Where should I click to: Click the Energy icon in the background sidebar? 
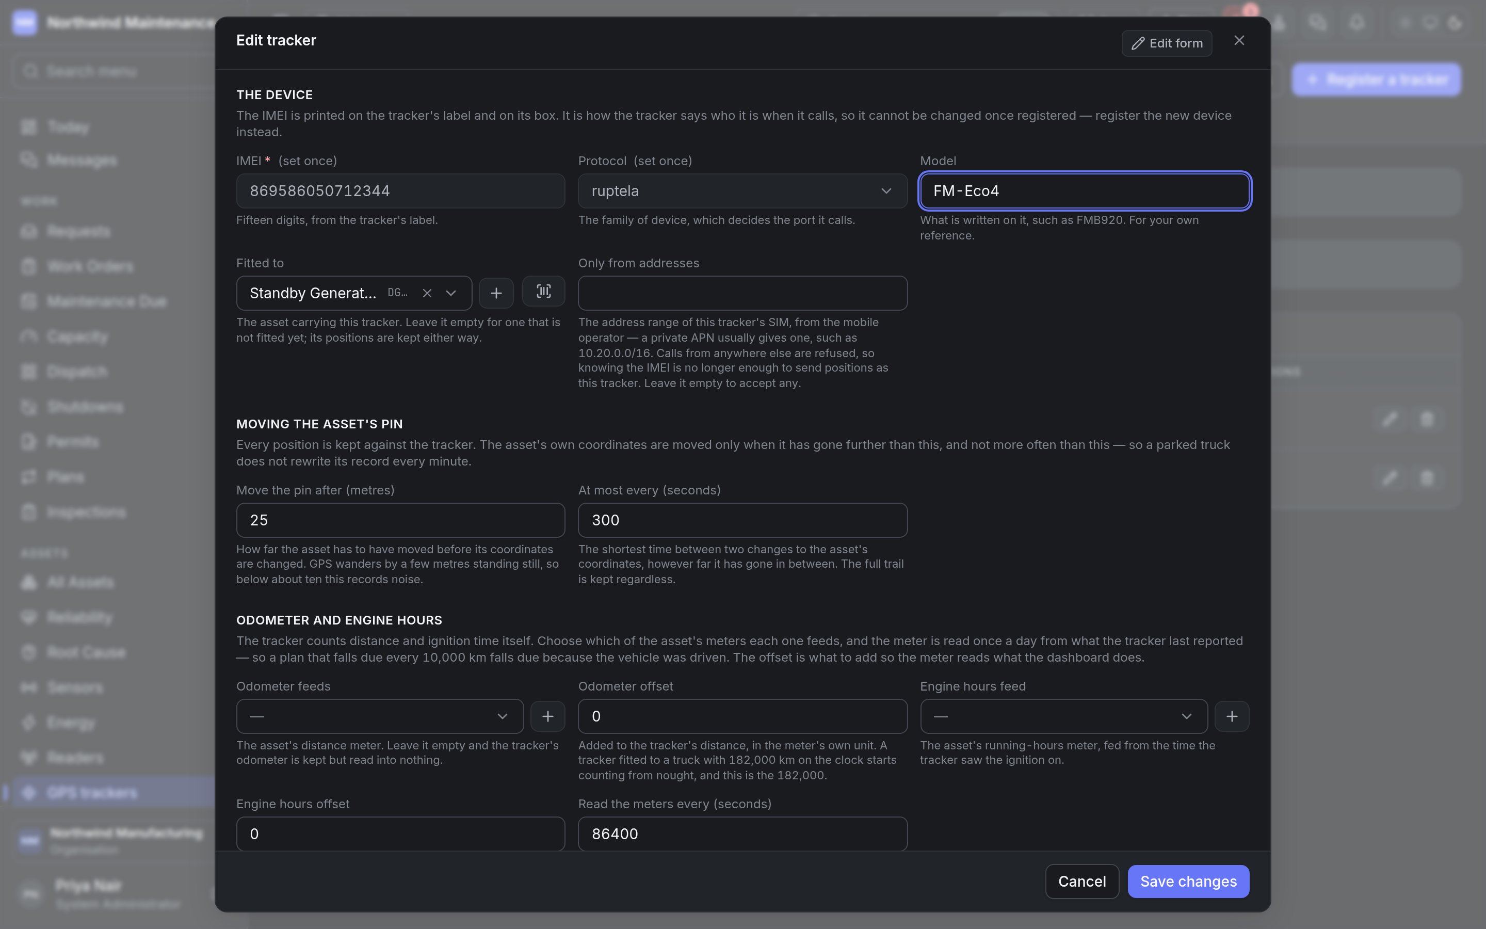click(x=29, y=723)
